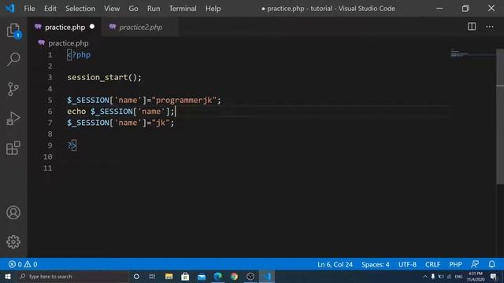504x283 pixels.
Task: Open Windows Start menu
Action: pyautogui.click(x=8, y=276)
